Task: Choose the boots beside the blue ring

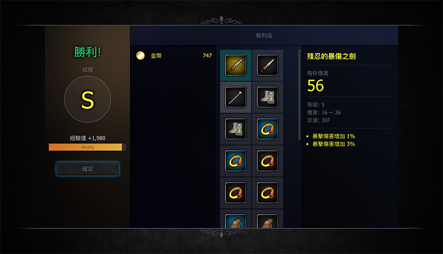Action: coord(235,129)
